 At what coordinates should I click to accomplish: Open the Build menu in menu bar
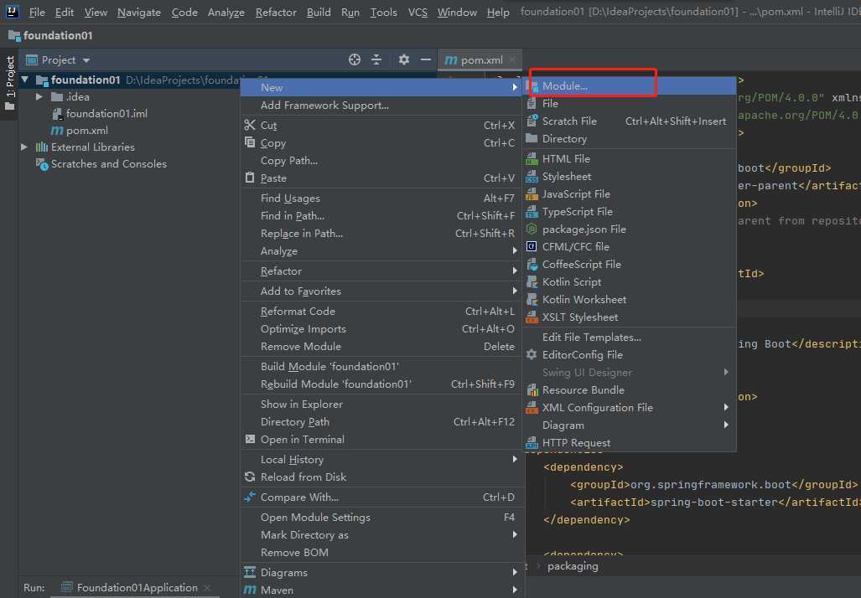point(319,12)
